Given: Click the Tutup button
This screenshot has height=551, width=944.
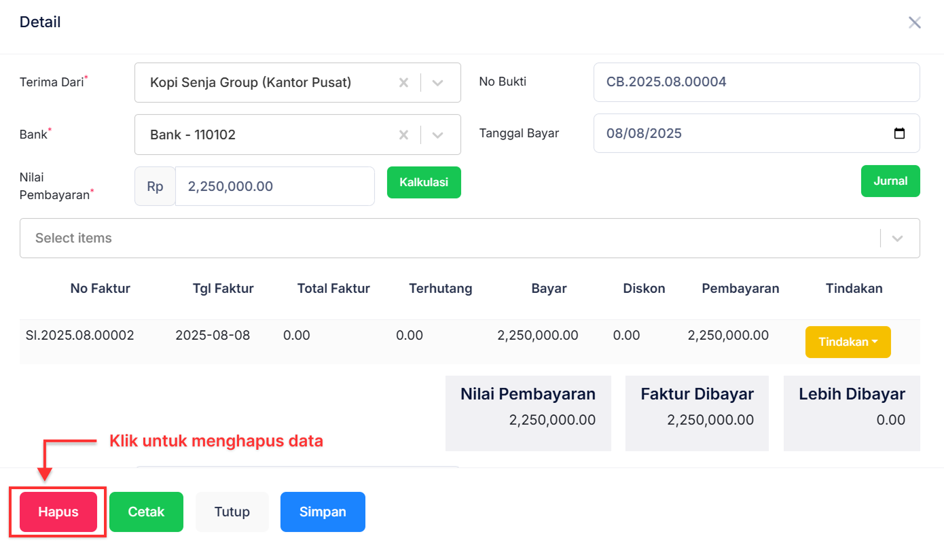Looking at the screenshot, I should click(232, 512).
